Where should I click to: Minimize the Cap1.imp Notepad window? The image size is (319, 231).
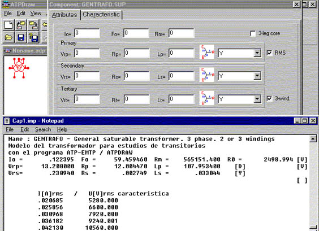[x=298, y=121]
